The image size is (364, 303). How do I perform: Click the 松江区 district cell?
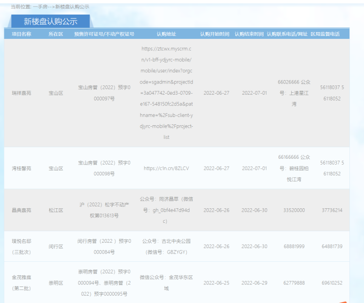tap(56, 210)
